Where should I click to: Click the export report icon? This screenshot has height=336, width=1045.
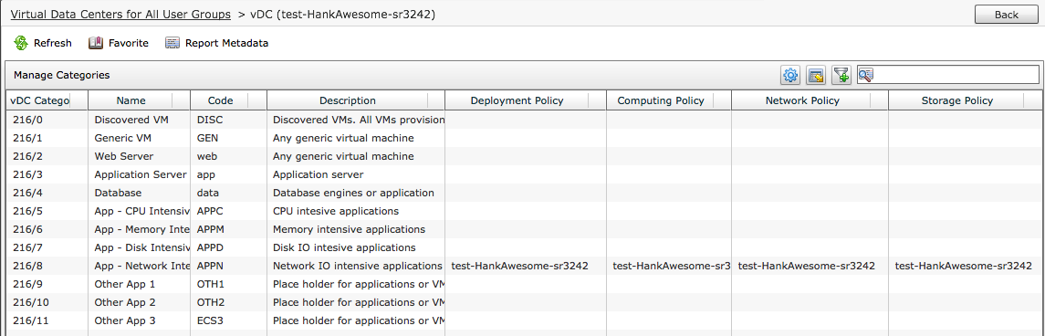pyautogui.click(x=816, y=76)
